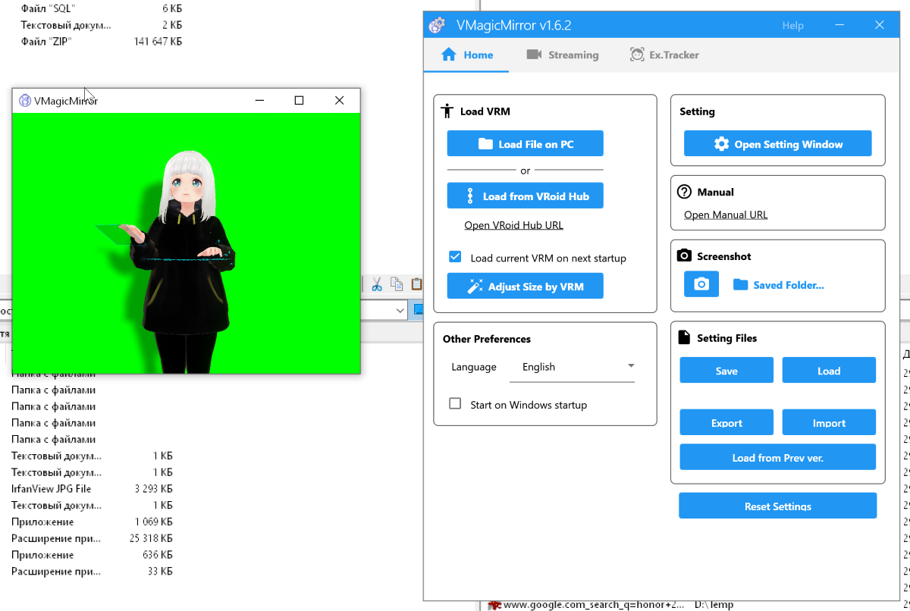Image resolution: width=910 pixels, height=611 pixels.
Task: Click the Paste clipboard icon in the file manager toolbar
Action: [416, 284]
